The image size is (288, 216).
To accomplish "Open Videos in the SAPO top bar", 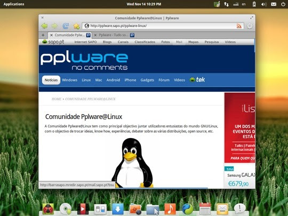I will (230, 42).
